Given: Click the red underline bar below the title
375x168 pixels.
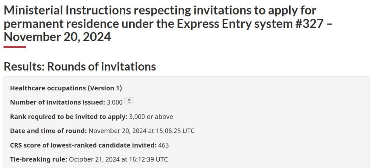Looking at the screenshot, I should 15,47.
